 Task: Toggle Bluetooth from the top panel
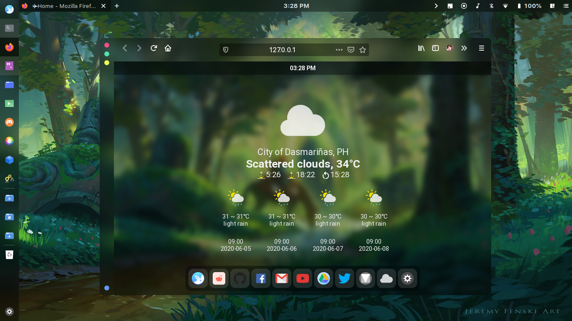[x=492, y=6]
